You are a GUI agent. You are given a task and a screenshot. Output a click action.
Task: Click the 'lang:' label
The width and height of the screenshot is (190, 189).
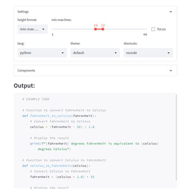[21, 44]
